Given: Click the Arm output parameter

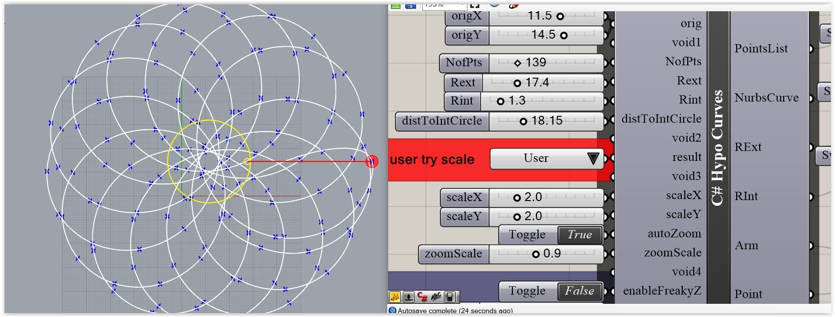Looking at the screenshot, I should pos(746,246).
